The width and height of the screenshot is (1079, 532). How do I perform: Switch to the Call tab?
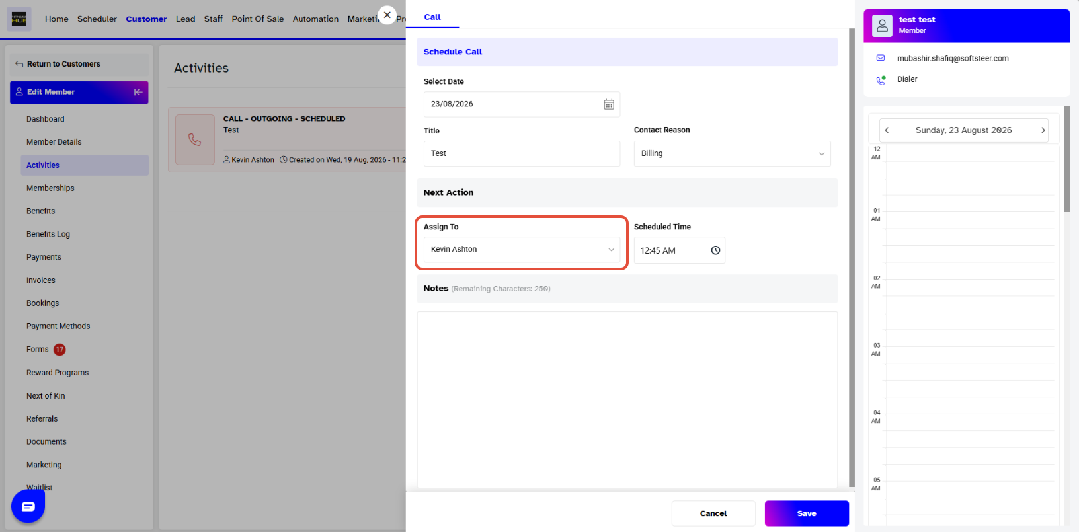click(432, 17)
